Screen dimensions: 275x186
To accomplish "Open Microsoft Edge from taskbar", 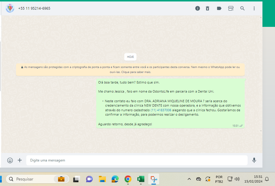I will [115, 179].
